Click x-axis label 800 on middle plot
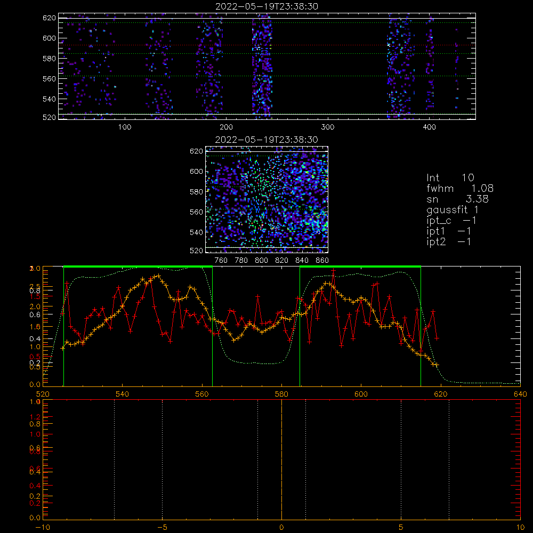This screenshot has width=533, height=533. click(261, 261)
